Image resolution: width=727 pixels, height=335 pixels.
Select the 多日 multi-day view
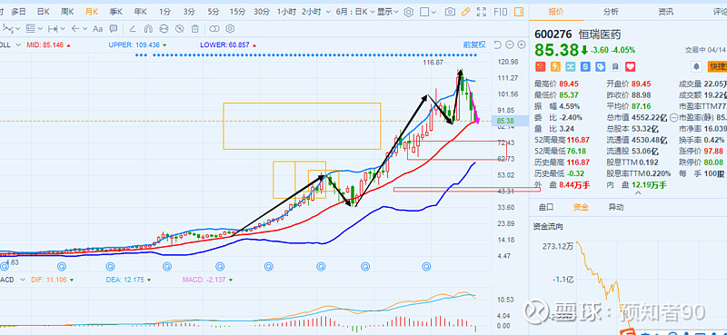click(x=18, y=12)
